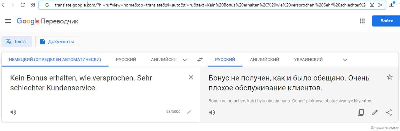Listen to the German source text
The height and width of the screenshot is (131, 400).
(x=13, y=112)
